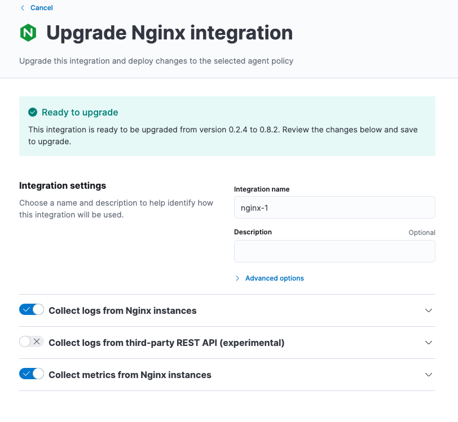The image size is (458, 422).
Task: Click the Ready to upgrade checkmark icon
Action: (x=33, y=112)
